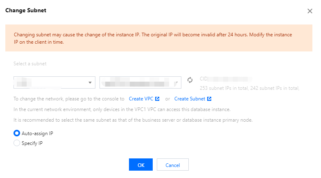The height and width of the screenshot is (178, 321).
Task: Confirm with the OK button
Action: pyautogui.click(x=141, y=165)
